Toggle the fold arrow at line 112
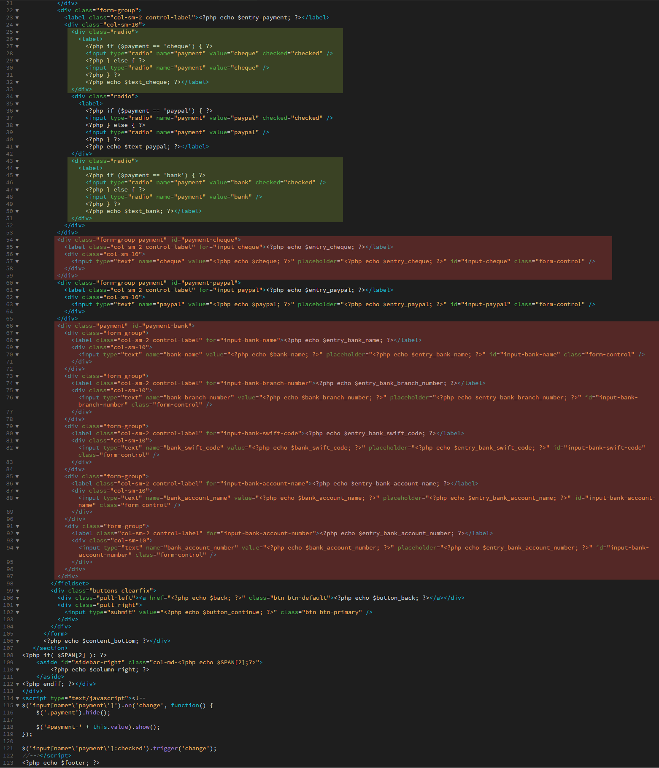 17,684
